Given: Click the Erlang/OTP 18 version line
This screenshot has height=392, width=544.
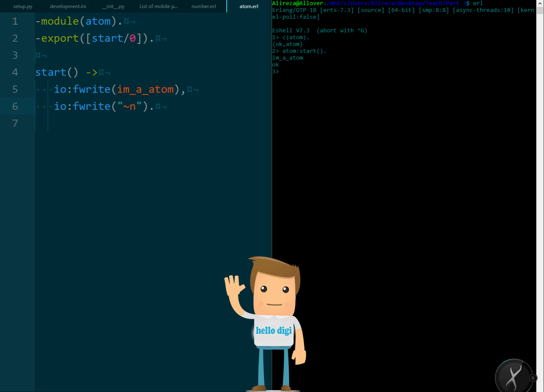Looking at the screenshot, I should (x=403, y=14).
